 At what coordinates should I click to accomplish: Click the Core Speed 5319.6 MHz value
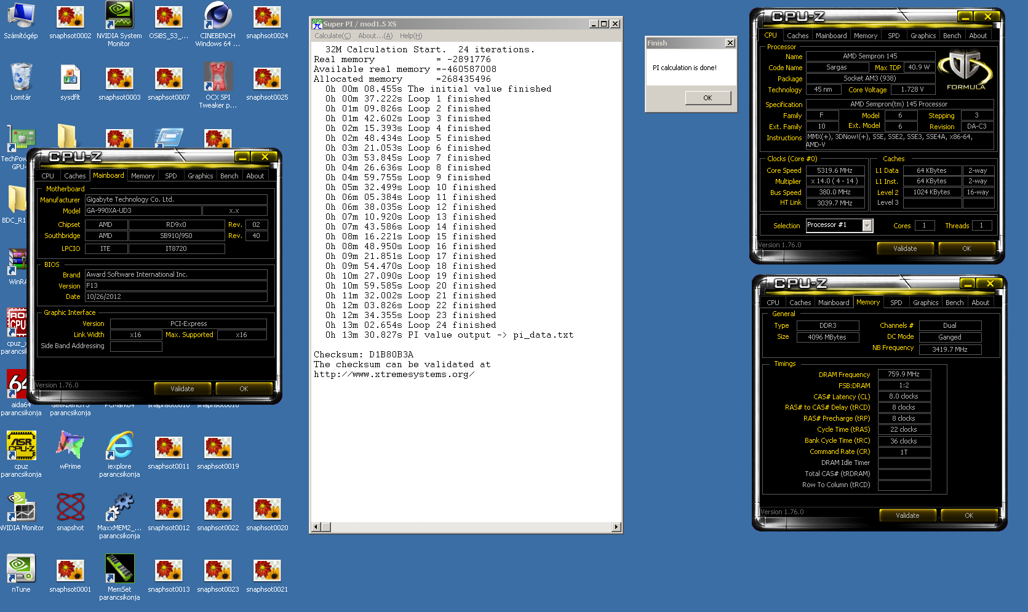click(835, 170)
